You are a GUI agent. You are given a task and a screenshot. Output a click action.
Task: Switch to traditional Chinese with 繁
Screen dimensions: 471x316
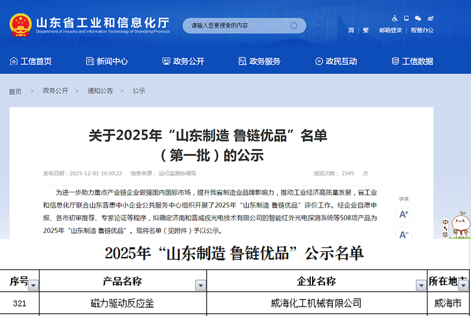[366, 31]
